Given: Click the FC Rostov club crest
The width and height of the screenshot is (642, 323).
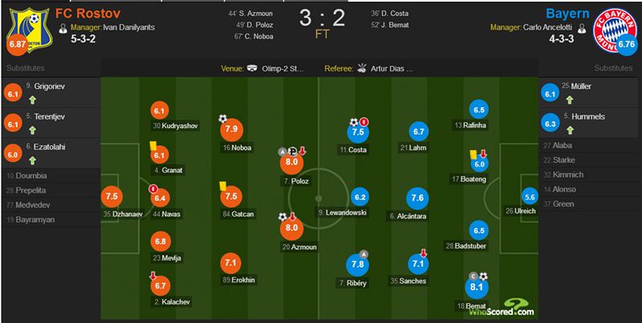Looking at the screenshot, I should (x=29, y=30).
